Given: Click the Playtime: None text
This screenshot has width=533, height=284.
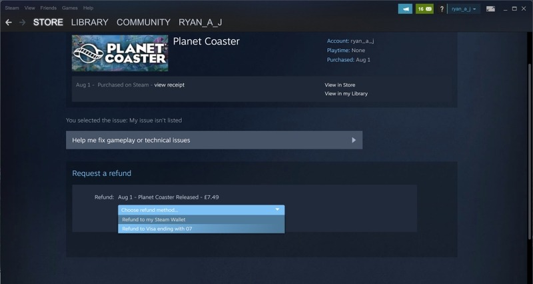Looking at the screenshot, I should click(346, 51).
